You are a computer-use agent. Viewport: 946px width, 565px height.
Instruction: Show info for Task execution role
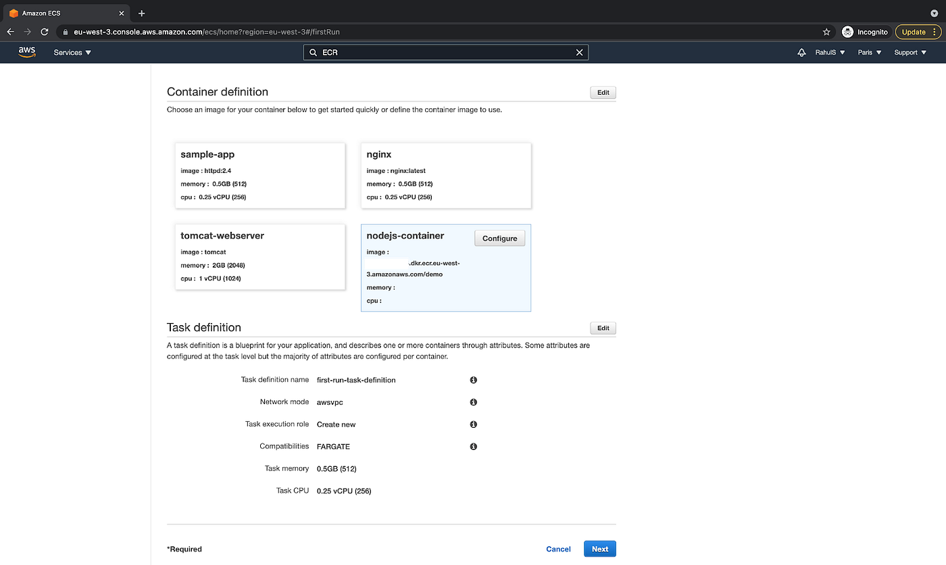tap(473, 424)
